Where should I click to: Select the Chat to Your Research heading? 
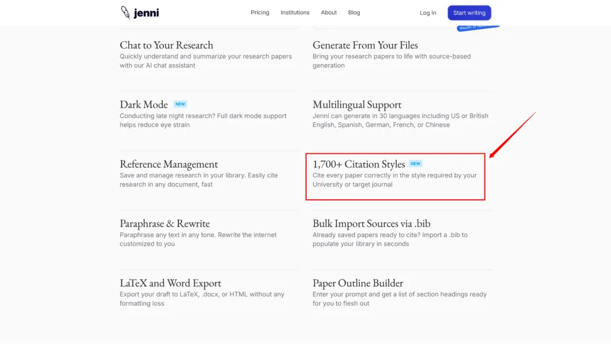[166, 45]
